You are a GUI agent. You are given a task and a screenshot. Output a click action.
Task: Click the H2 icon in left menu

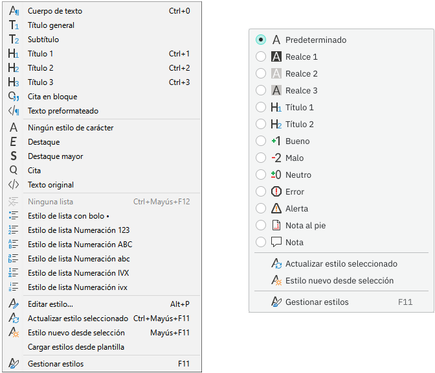[14, 68]
